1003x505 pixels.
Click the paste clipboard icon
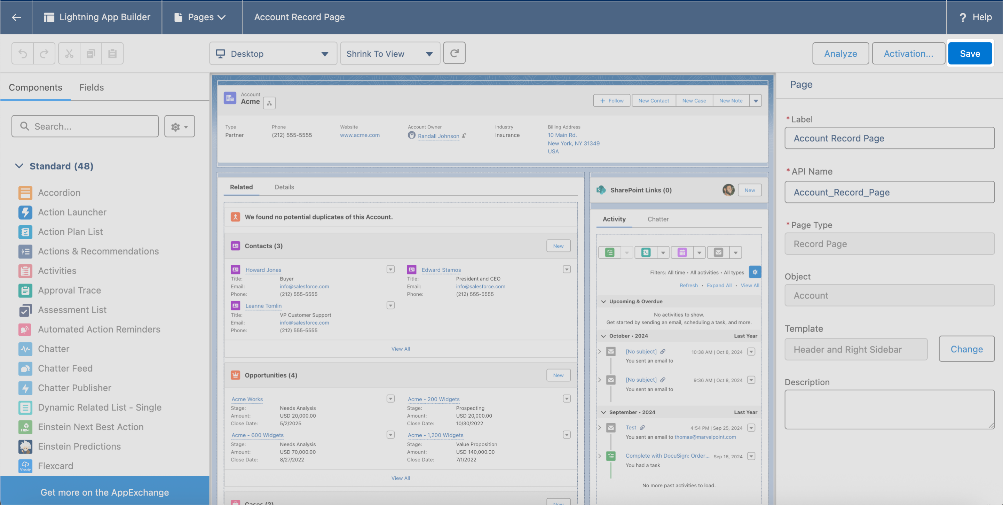click(x=112, y=53)
